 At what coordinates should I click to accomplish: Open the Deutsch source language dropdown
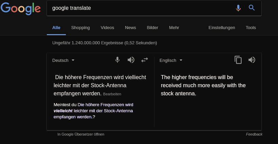(x=63, y=61)
